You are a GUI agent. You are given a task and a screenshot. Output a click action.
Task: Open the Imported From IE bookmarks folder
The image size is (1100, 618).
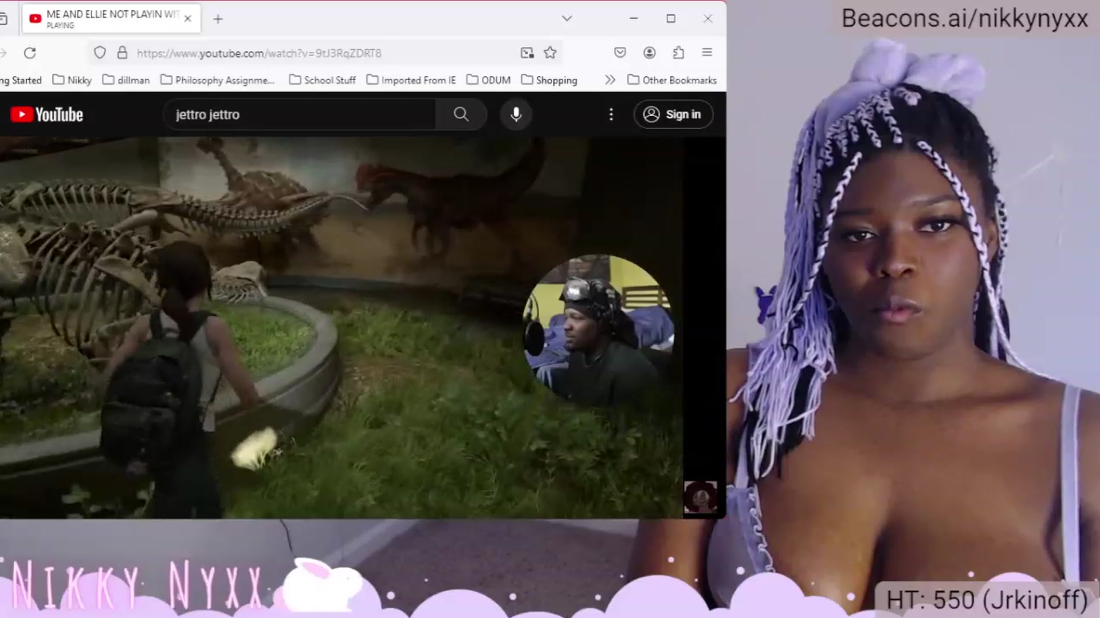[x=411, y=80]
